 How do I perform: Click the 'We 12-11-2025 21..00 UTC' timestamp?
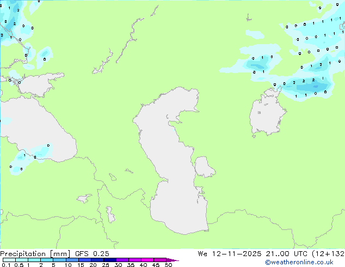[252, 254]
